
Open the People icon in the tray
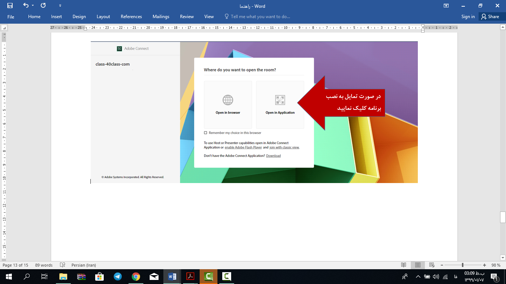pyautogui.click(x=405, y=277)
